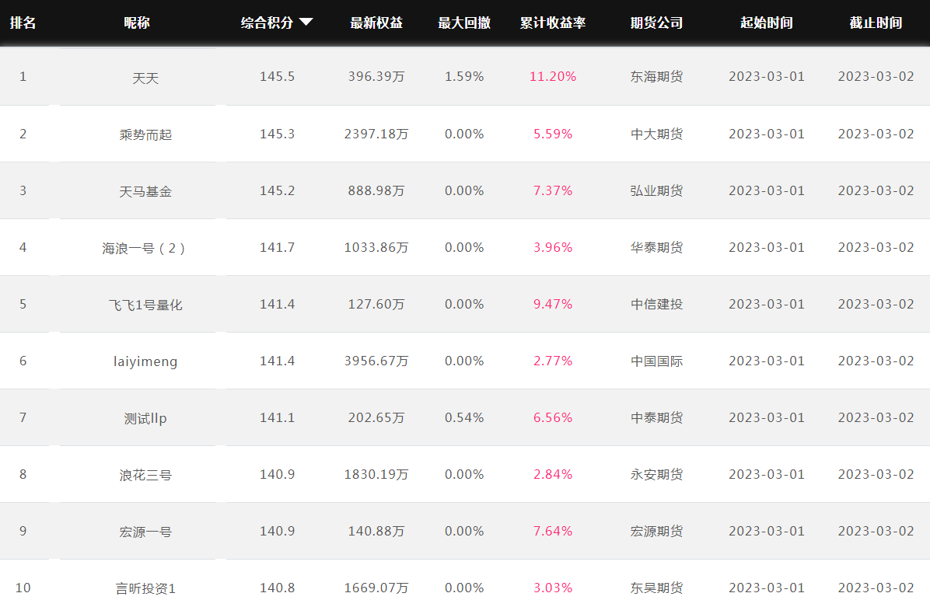This screenshot has height=614, width=930.
Task: Click the company 东海期货
Action: [656, 76]
